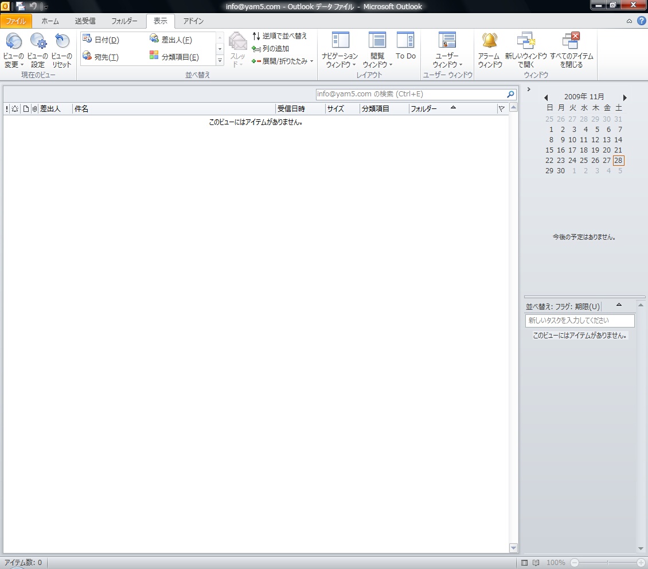Click the zoom slider handle
648x569 pixels.
(607, 563)
